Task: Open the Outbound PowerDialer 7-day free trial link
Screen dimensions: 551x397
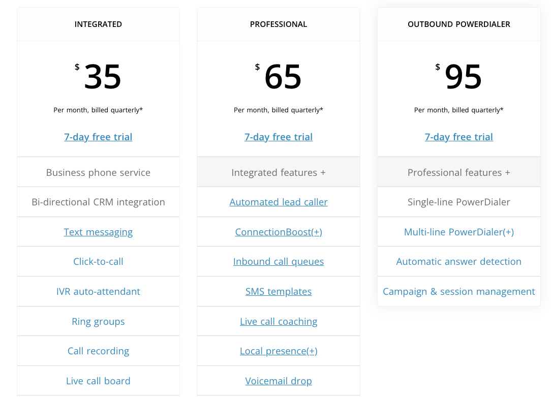Action: click(x=458, y=137)
